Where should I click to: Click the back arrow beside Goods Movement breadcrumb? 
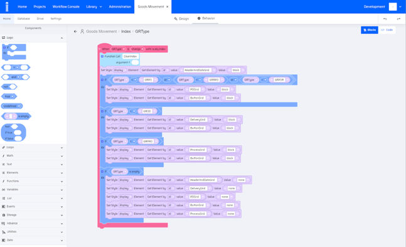(75, 31)
